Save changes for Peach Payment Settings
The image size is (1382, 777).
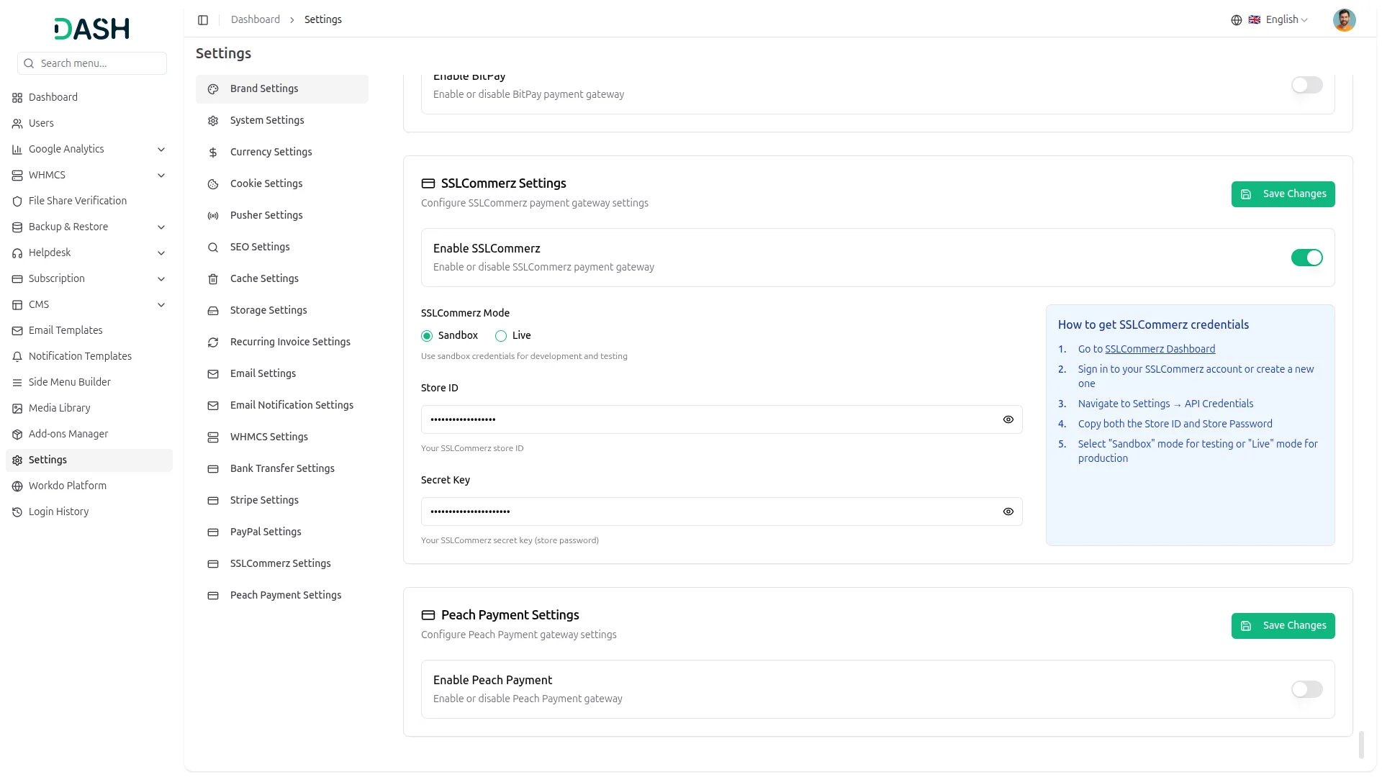pyautogui.click(x=1283, y=626)
